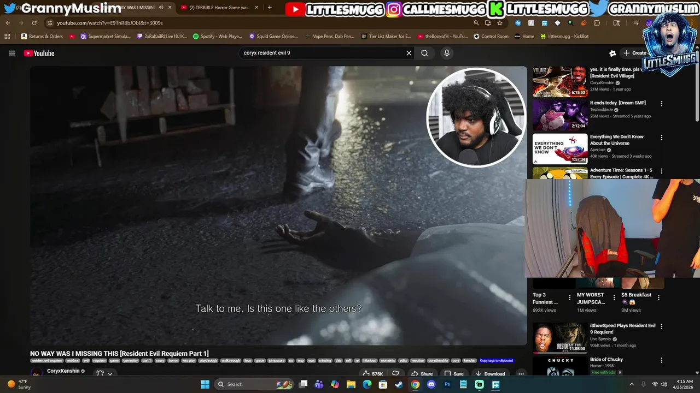Viewport: 700px width, 393px height.
Task: Click the magnifier search button
Action: click(424, 53)
